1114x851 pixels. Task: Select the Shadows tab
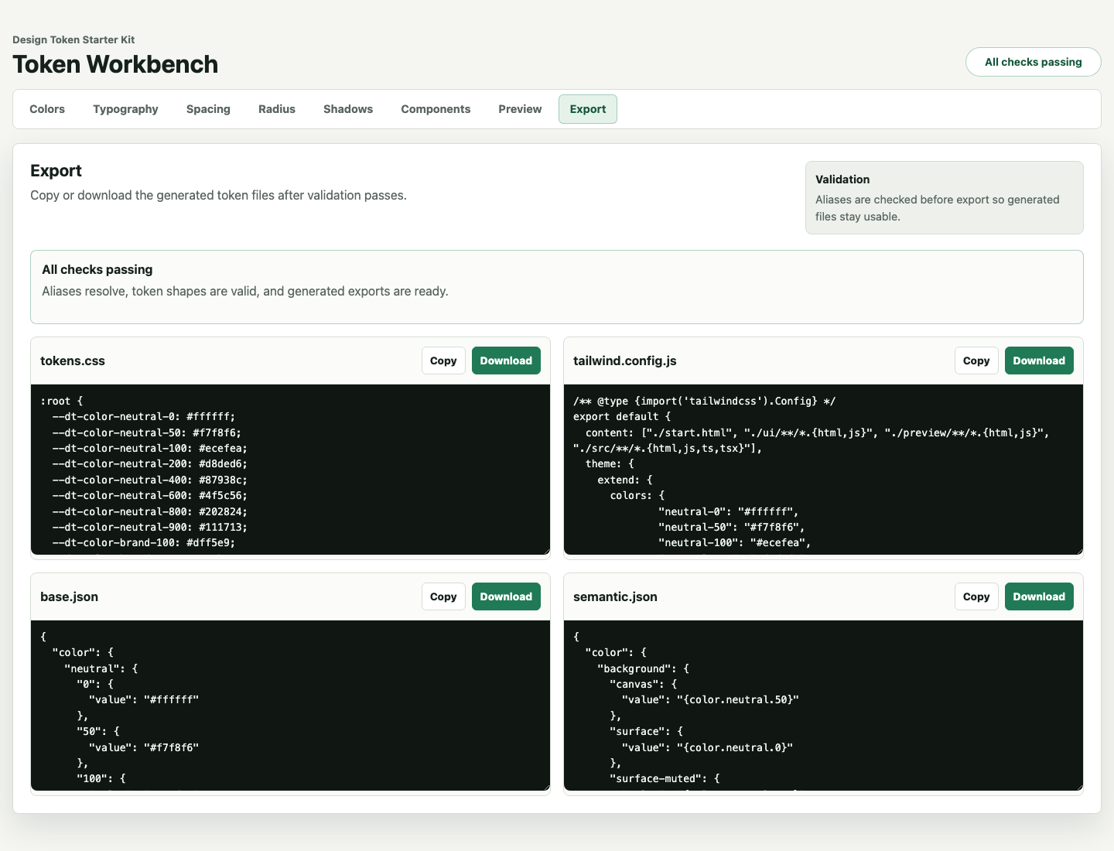(x=348, y=109)
